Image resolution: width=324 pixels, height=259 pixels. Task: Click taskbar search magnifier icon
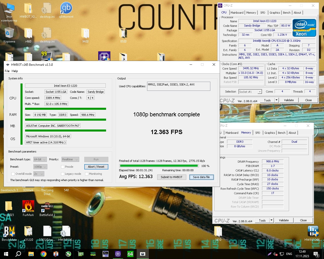coord(18,254)
